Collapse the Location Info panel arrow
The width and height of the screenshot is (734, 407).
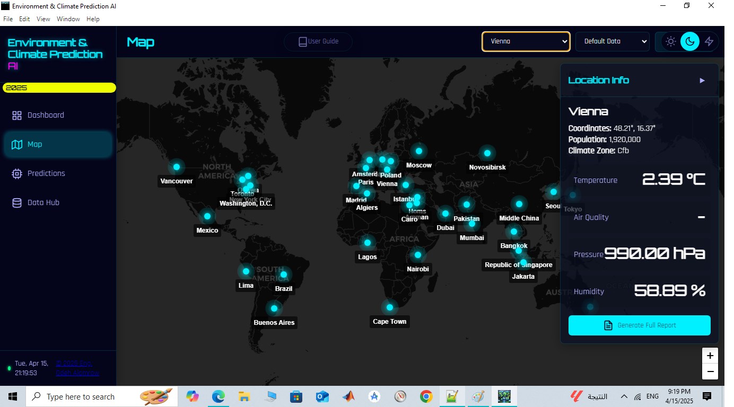click(x=702, y=81)
